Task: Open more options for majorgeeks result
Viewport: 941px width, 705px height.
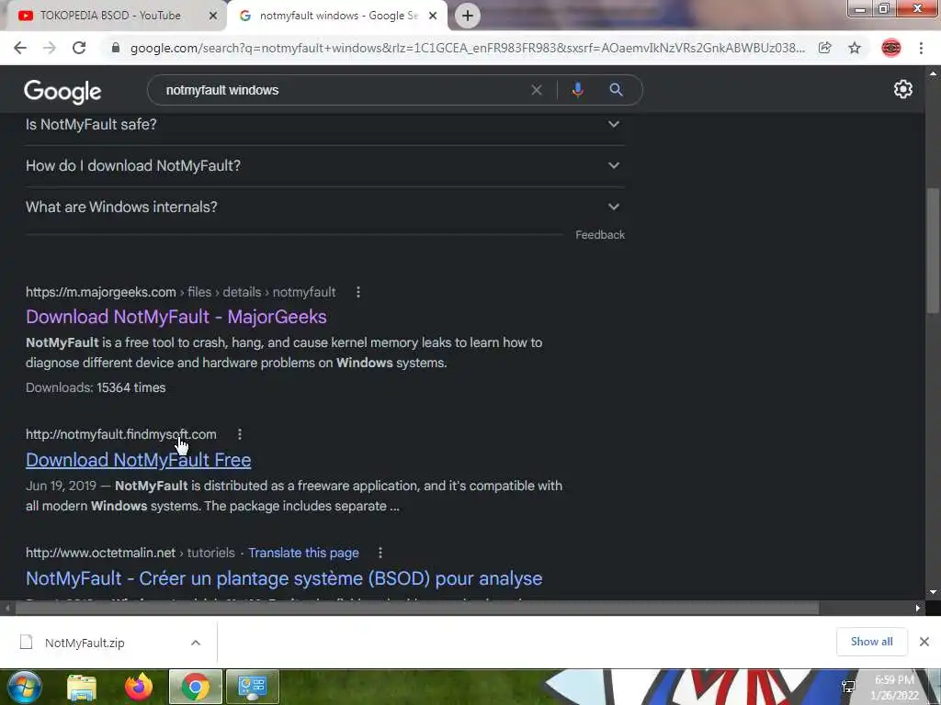Action: 358,292
